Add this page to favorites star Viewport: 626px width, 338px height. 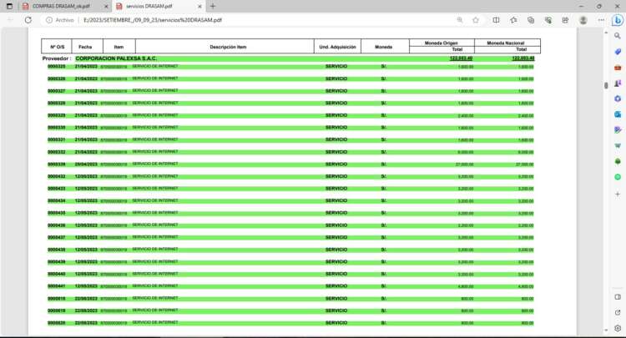click(x=477, y=19)
